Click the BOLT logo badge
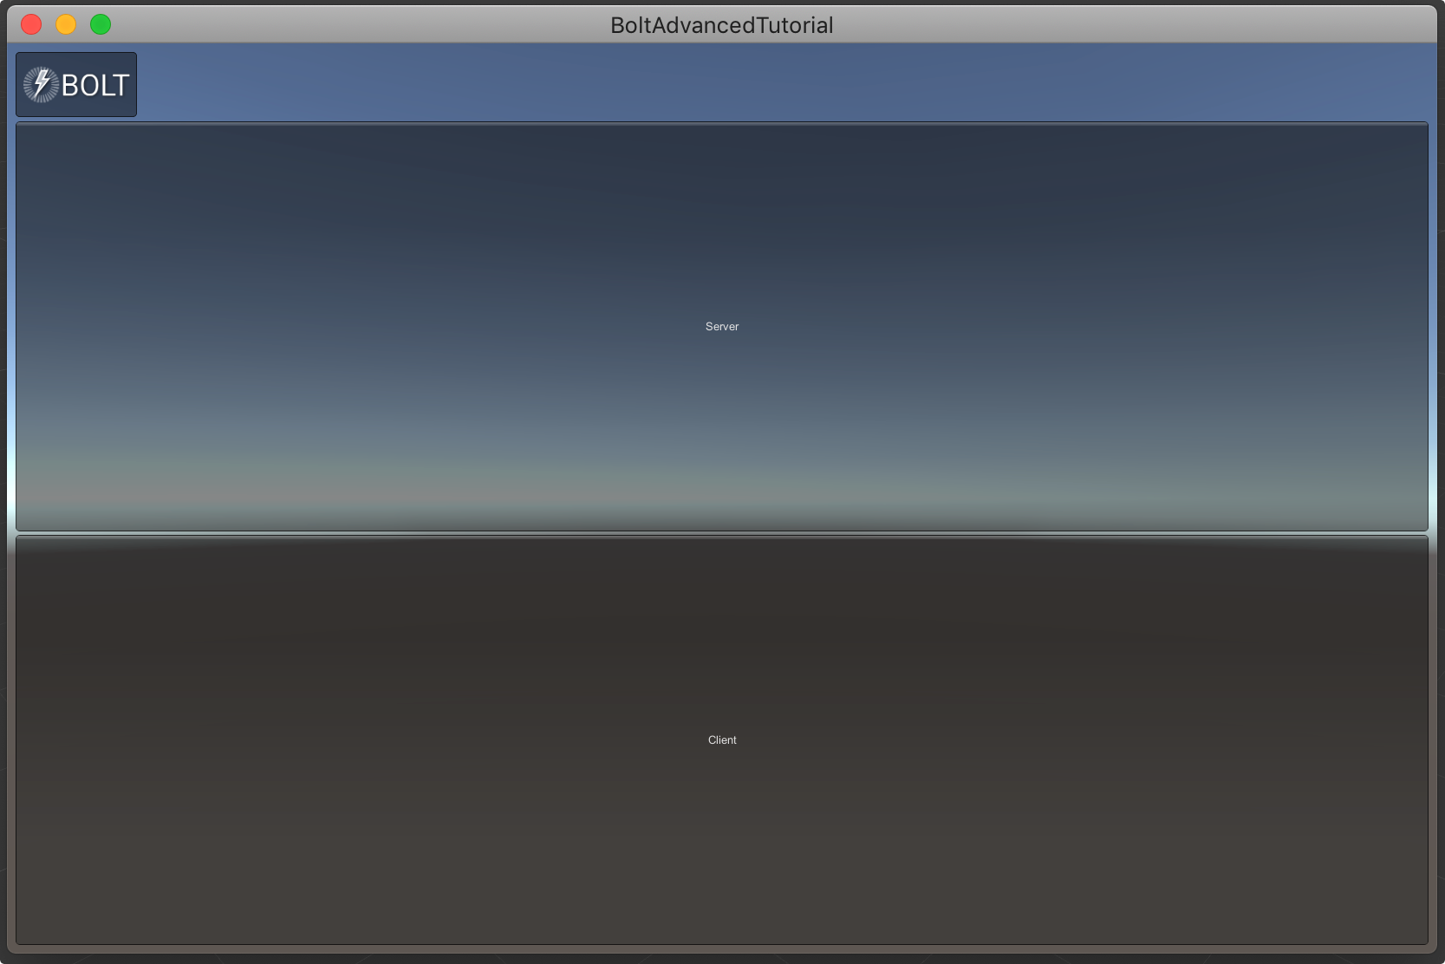This screenshot has width=1445, height=964. point(76,84)
